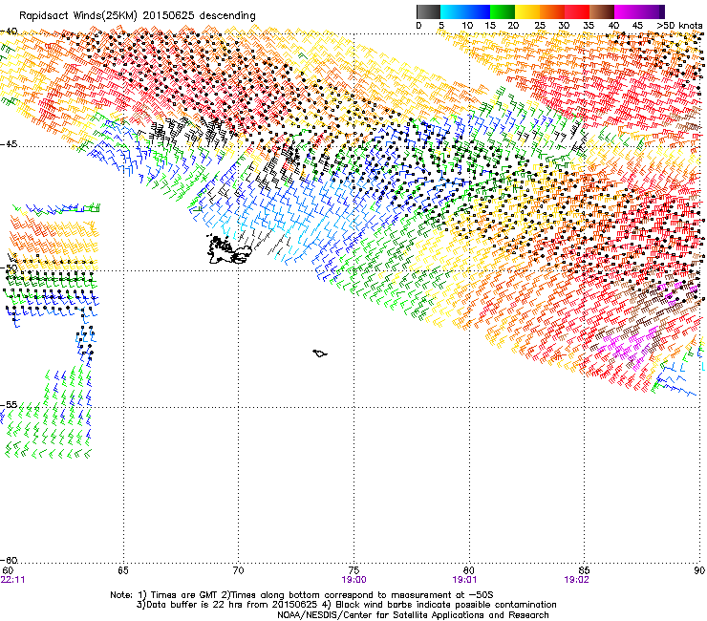Click the '>50 knots' legend label
This screenshot has height=621, width=707.
click(679, 26)
